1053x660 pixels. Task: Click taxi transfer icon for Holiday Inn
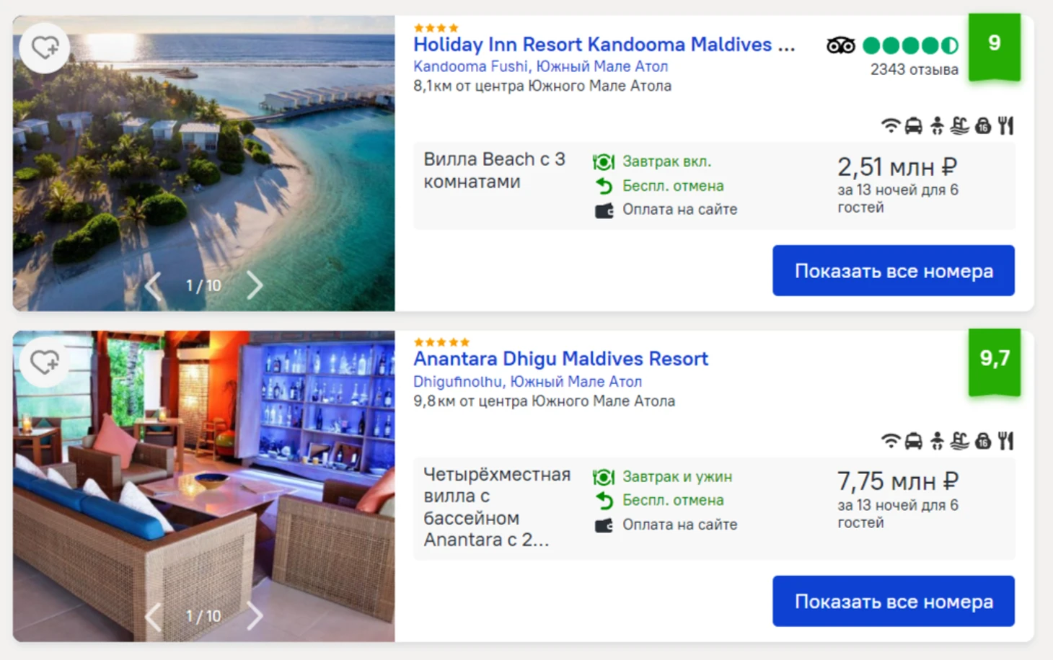point(914,126)
